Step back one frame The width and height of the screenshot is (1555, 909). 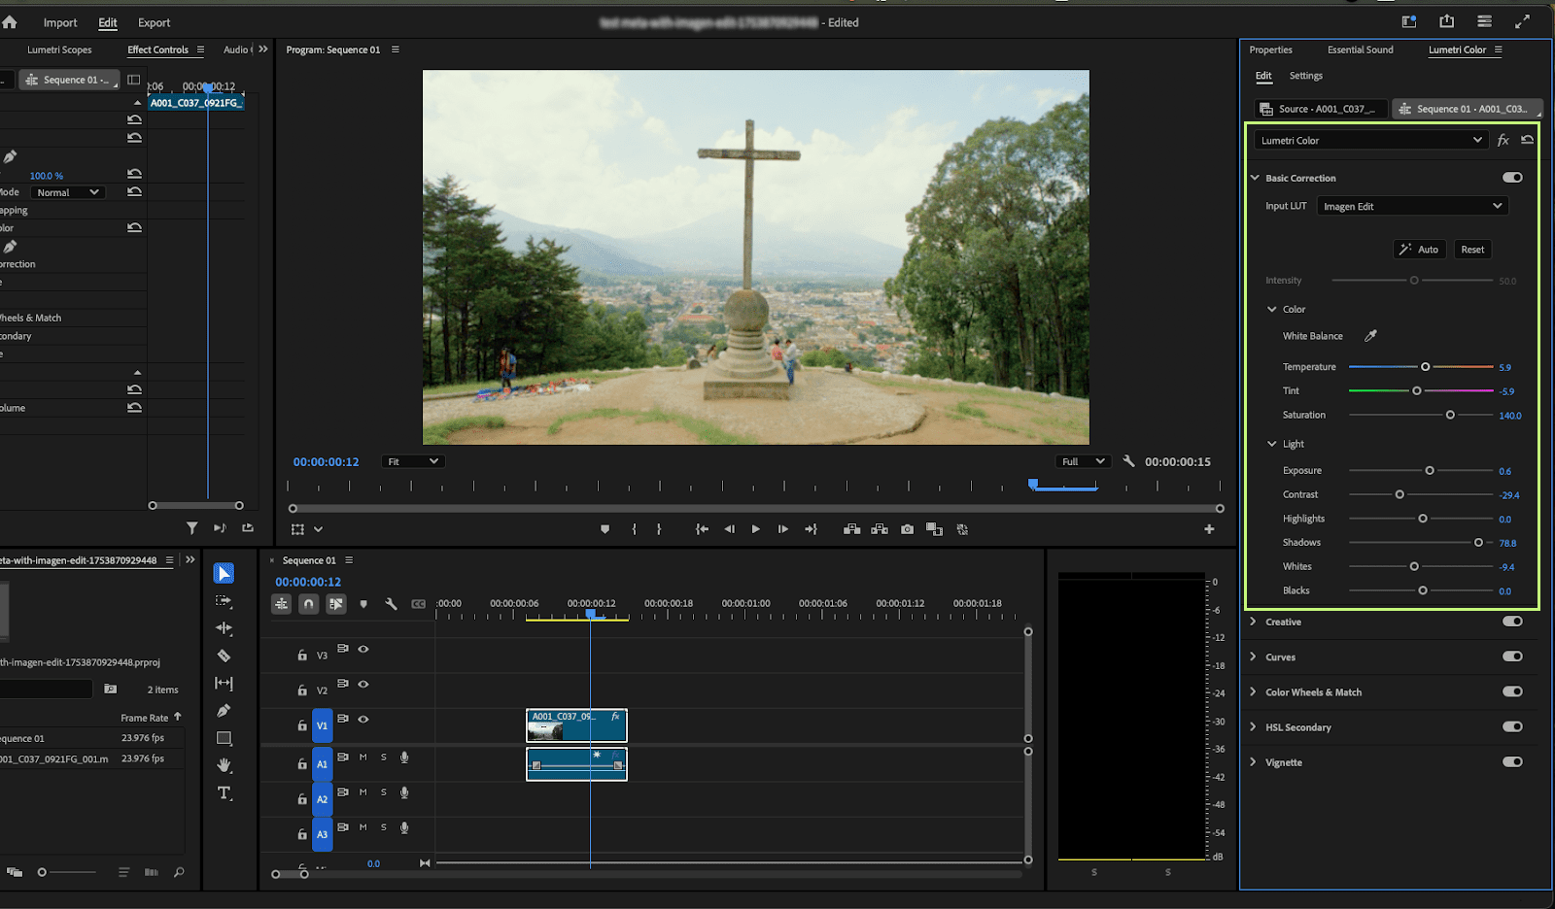click(x=729, y=529)
